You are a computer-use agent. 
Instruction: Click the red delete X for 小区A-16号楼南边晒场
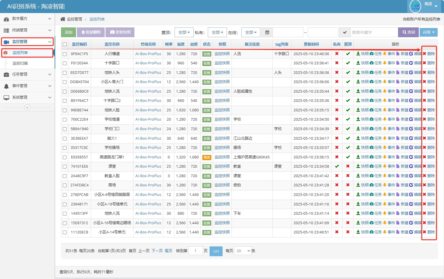tap(424, 223)
